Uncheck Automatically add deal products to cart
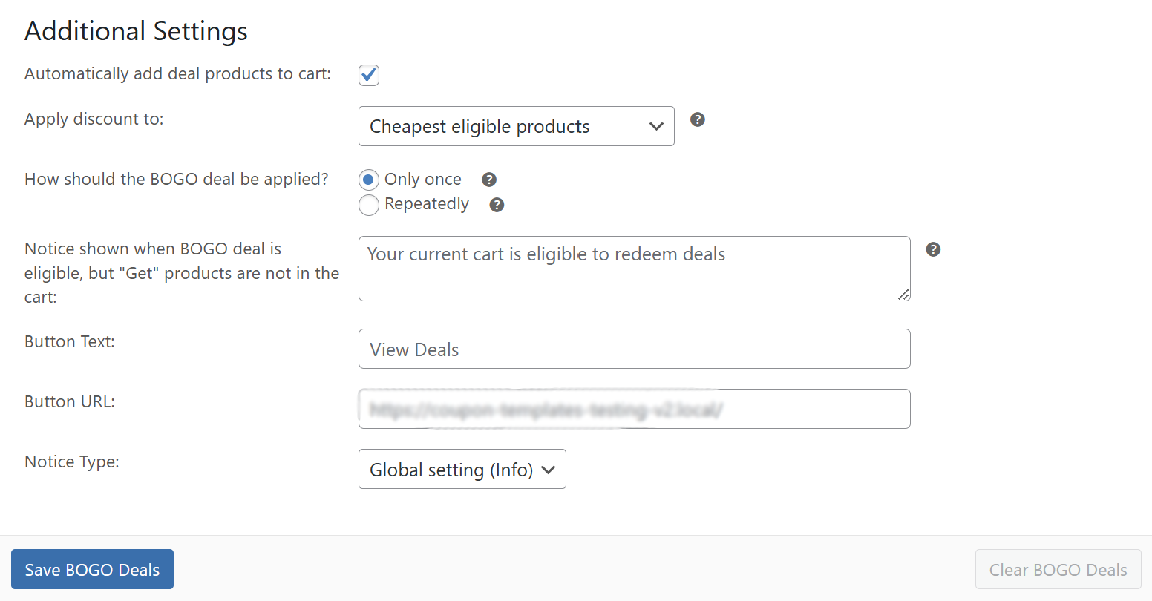The width and height of the screenshot is (1152, 601). pos(369,75)
